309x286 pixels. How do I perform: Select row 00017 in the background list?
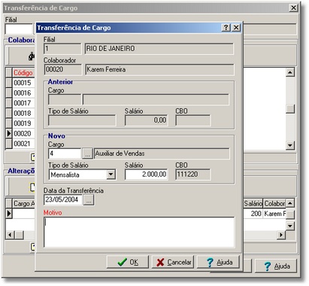tap(23, 103)
